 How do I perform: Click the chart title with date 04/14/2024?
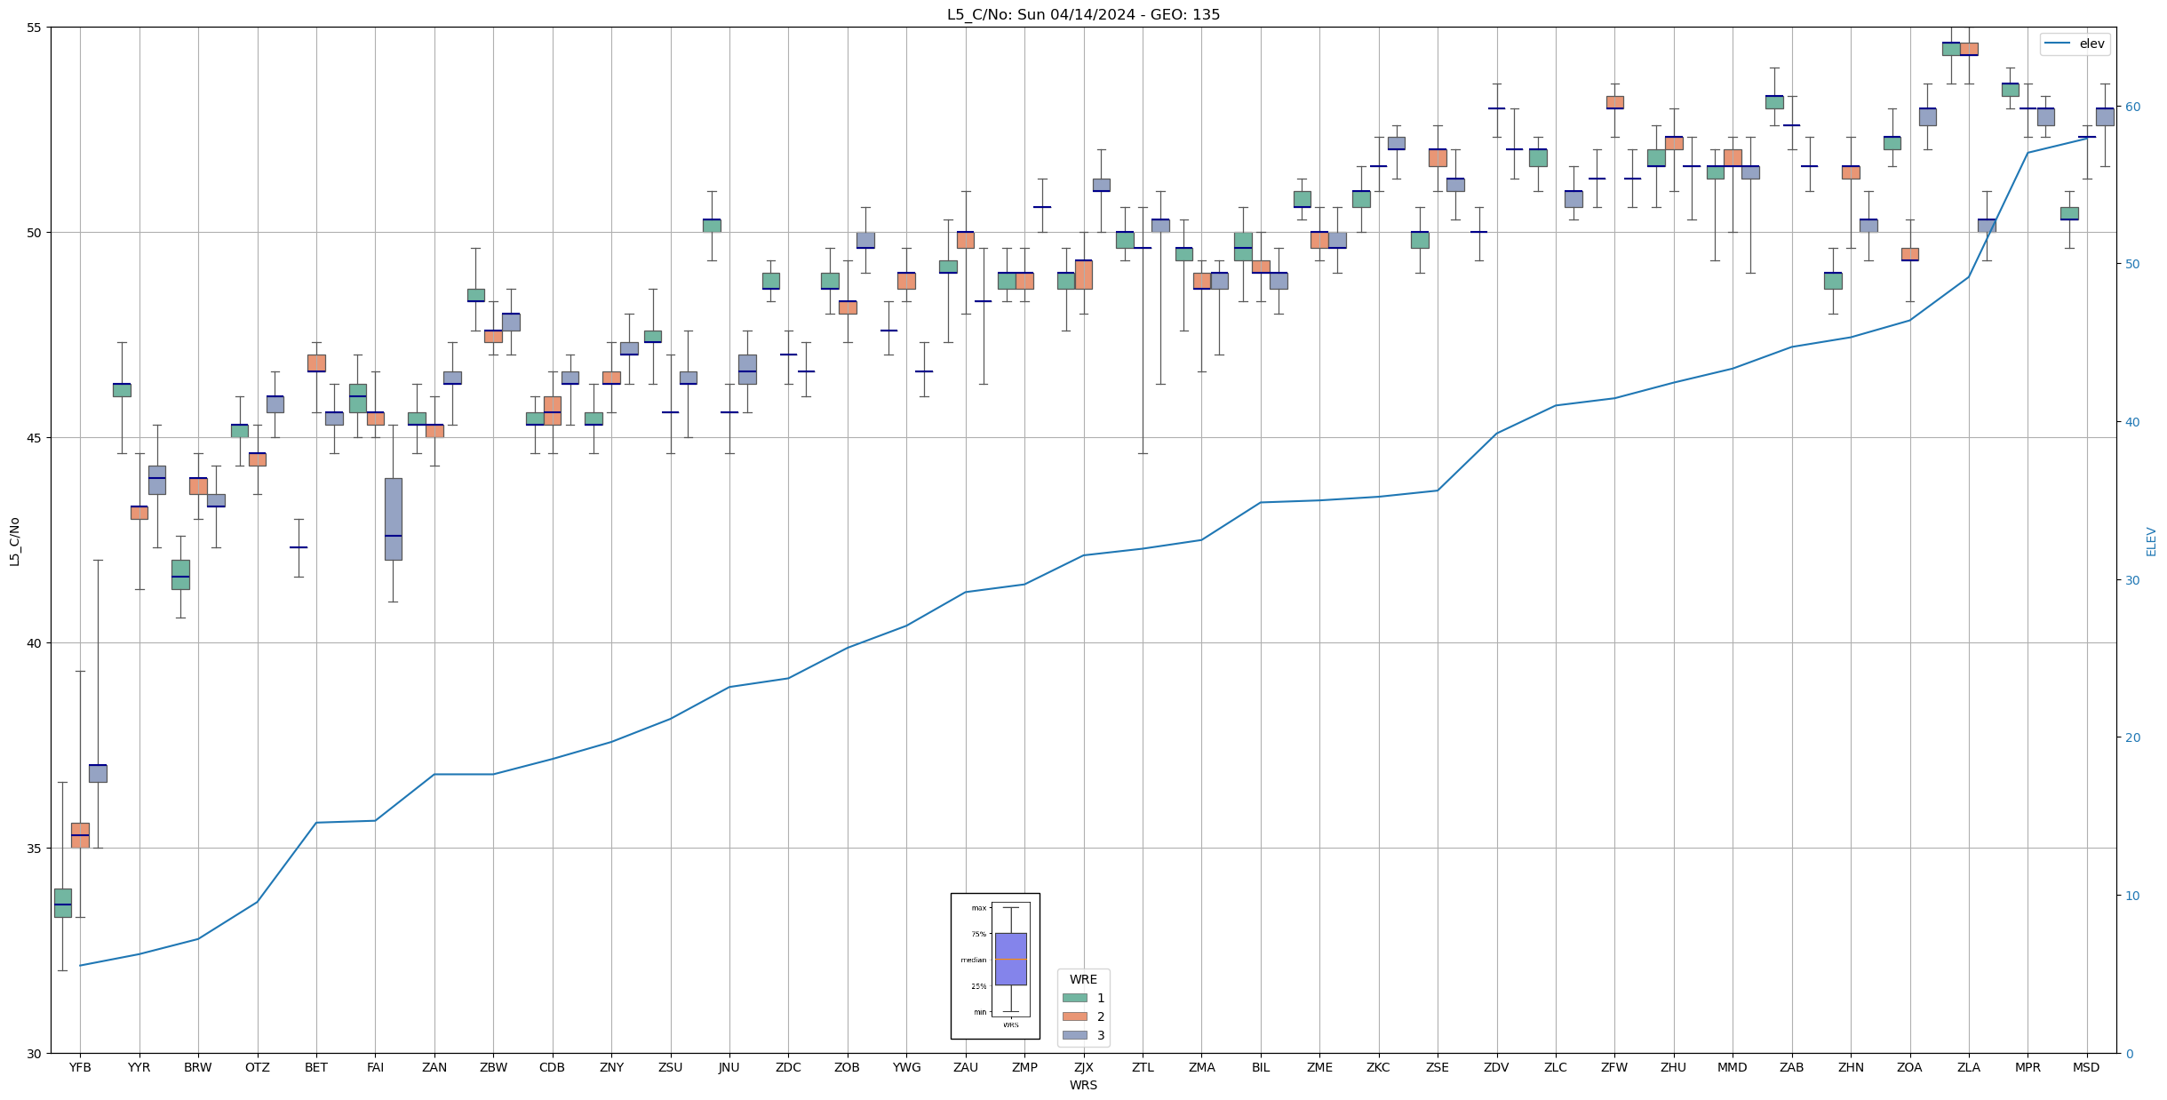click(x=1083, y=14)
